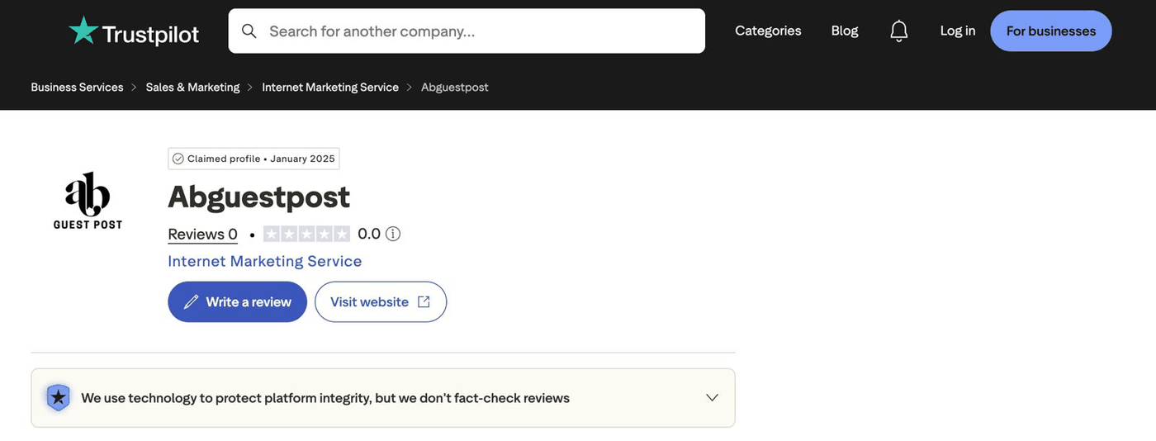Focus the Search for another company field
This screenshot has width=1156, height=441.
click(467, 31)
